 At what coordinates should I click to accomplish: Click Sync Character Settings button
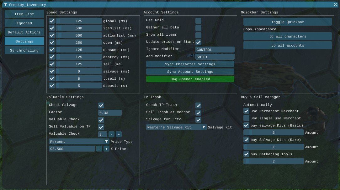(190, 64)
